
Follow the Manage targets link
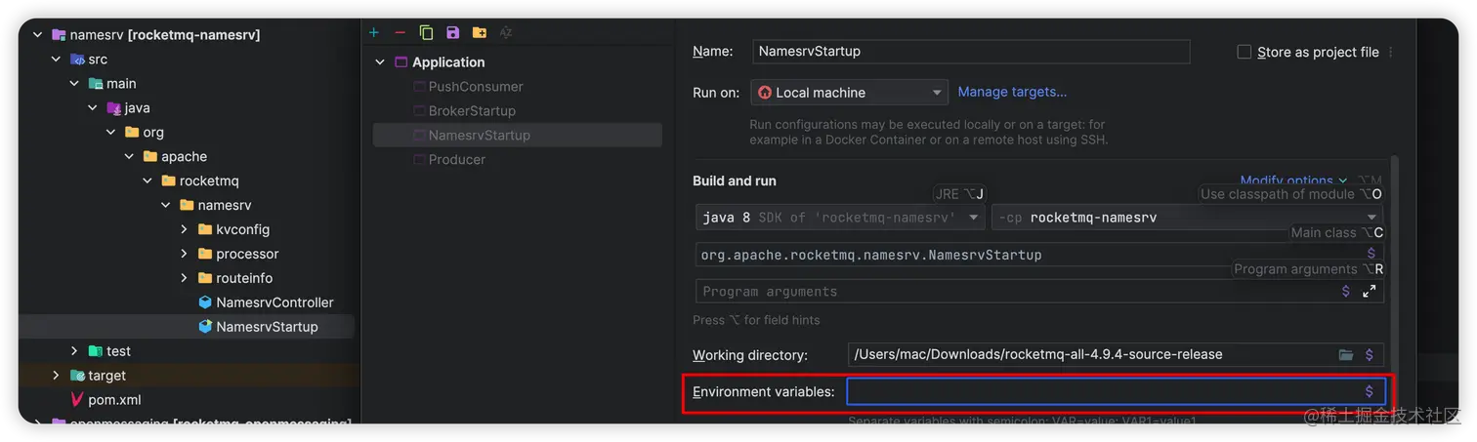click(1012, 92)
